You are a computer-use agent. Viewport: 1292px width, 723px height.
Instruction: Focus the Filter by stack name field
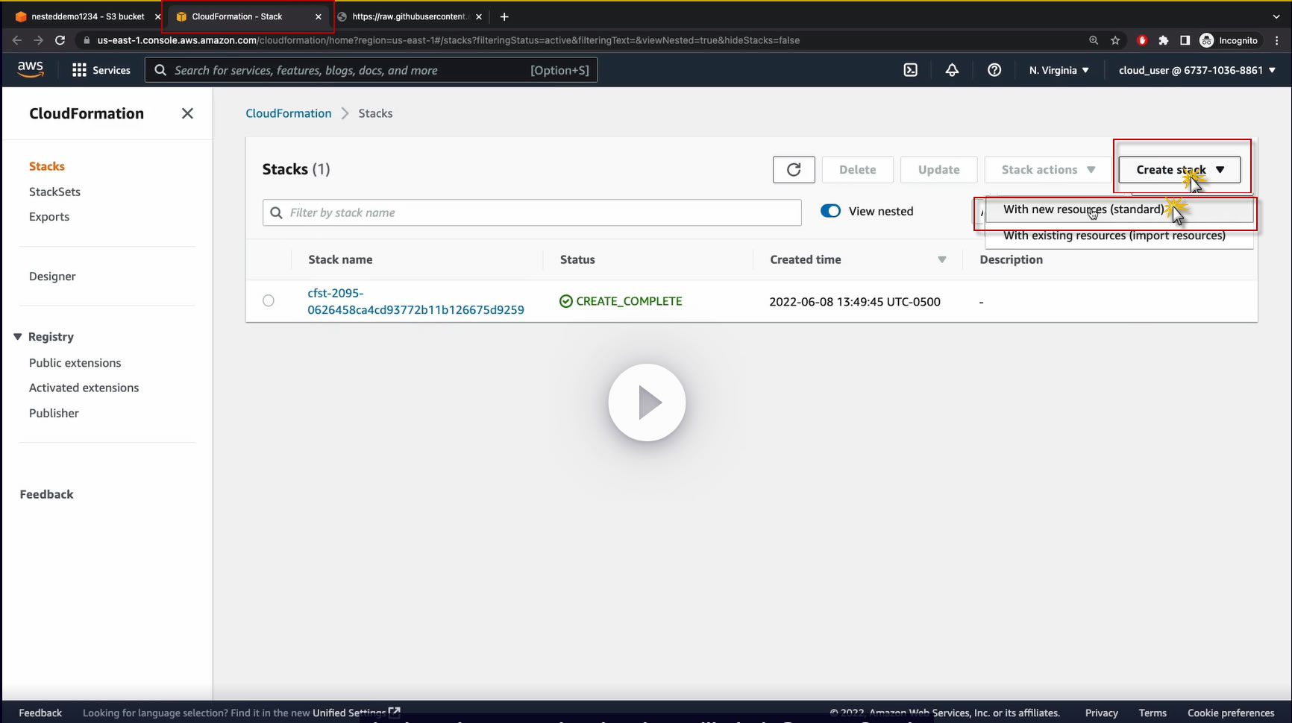(x=532, y=212)
